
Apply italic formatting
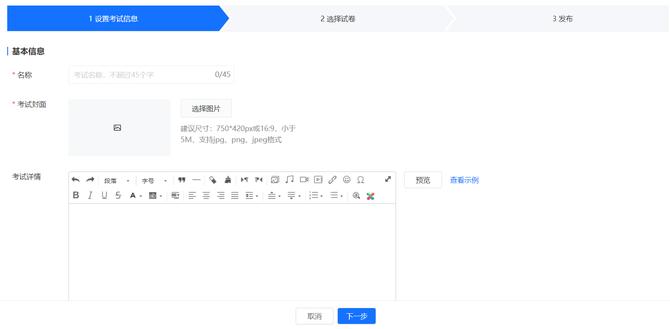coord(90,195)
